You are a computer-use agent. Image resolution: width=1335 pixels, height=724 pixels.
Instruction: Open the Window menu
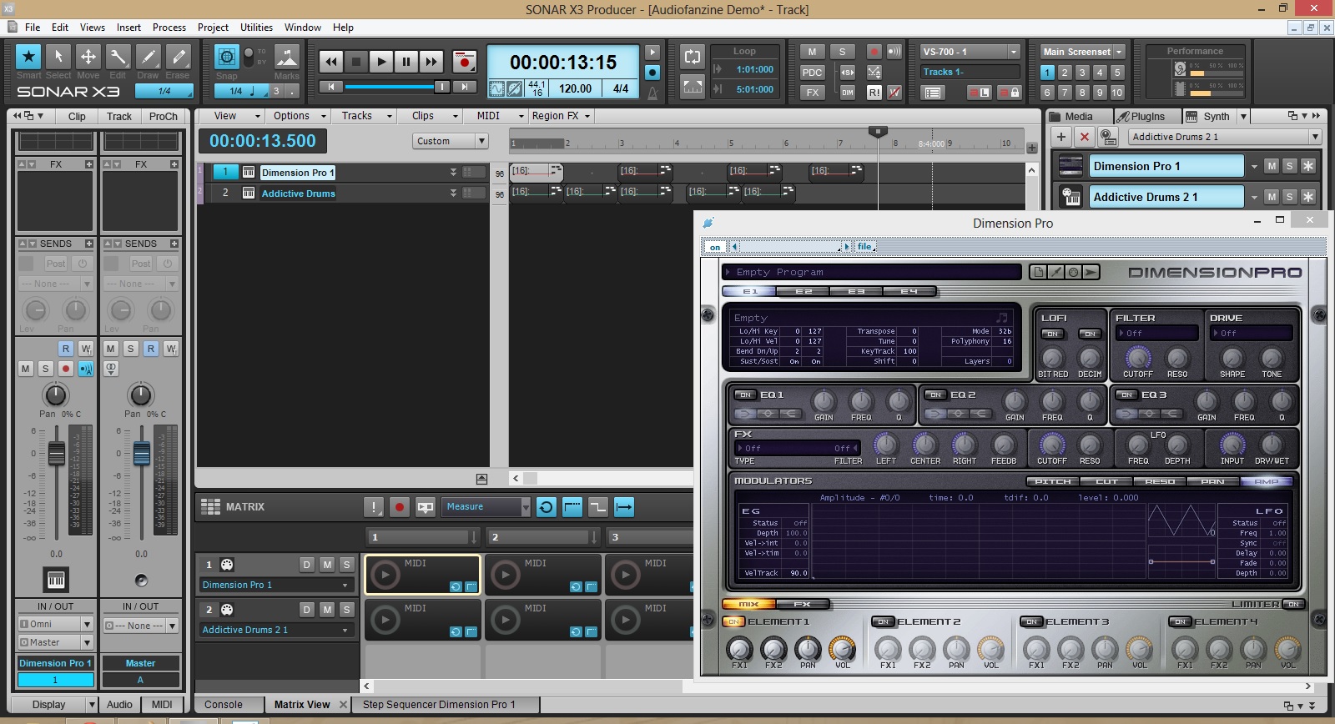(x=303, y=28)
